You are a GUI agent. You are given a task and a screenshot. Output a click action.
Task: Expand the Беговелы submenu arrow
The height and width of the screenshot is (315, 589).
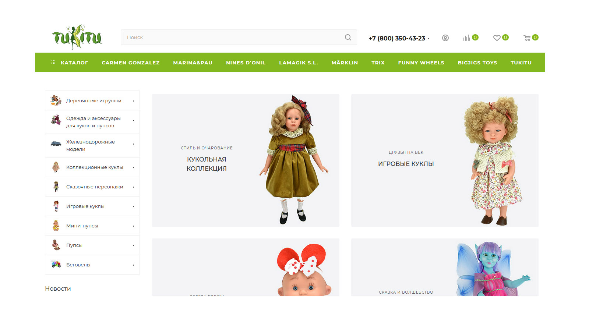pyautogui.click(x=133, y=265)
